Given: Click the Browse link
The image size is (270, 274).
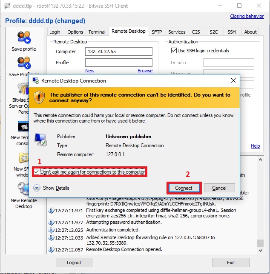Looking at the screenshot, I should (145, 71).
